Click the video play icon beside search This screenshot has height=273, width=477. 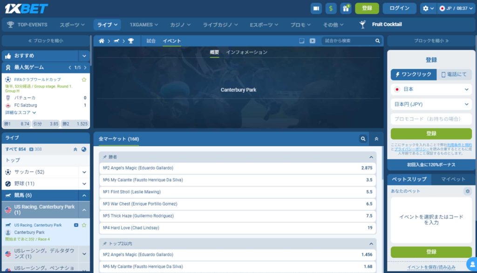[x=313, y=40]
